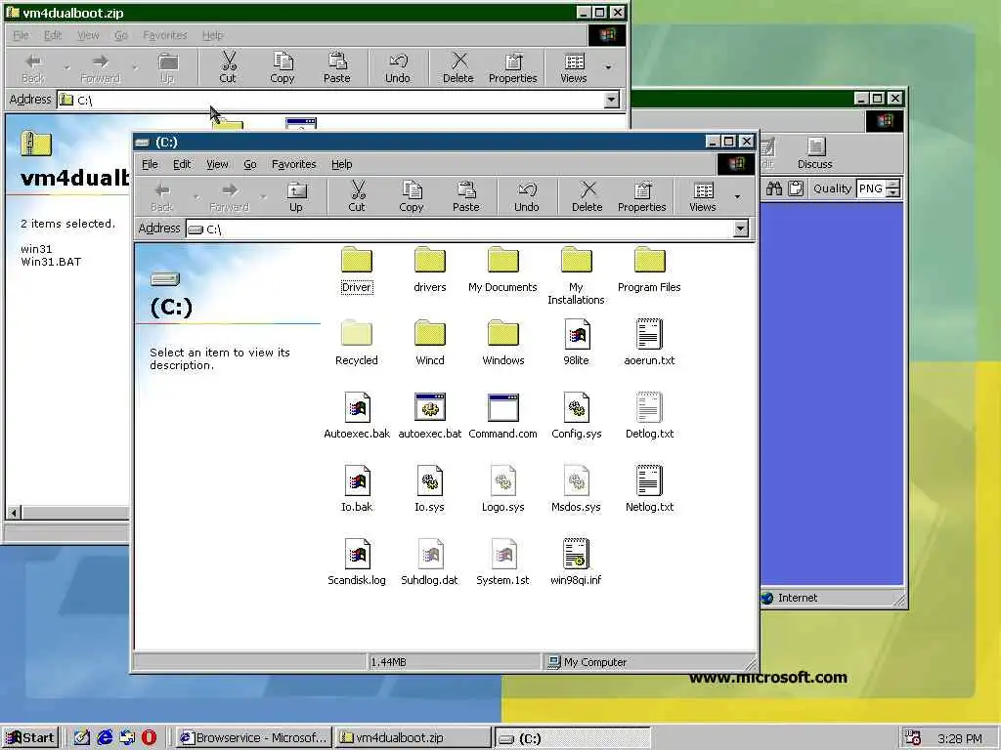Select the 98lite file icon
Screen dimensions: 1001x750
click(x=576, y=343)
